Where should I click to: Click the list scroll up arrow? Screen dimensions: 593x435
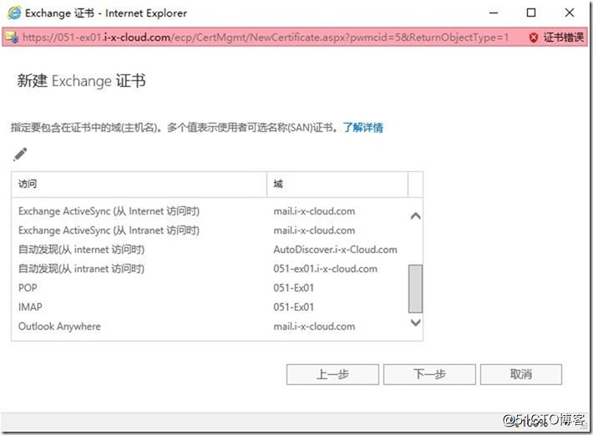pyautogui.click(x=415, y=215)
